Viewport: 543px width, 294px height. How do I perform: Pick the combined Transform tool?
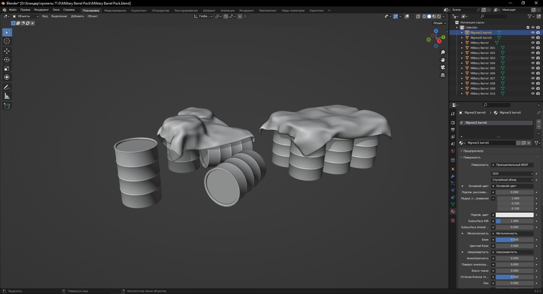point(7,77)
